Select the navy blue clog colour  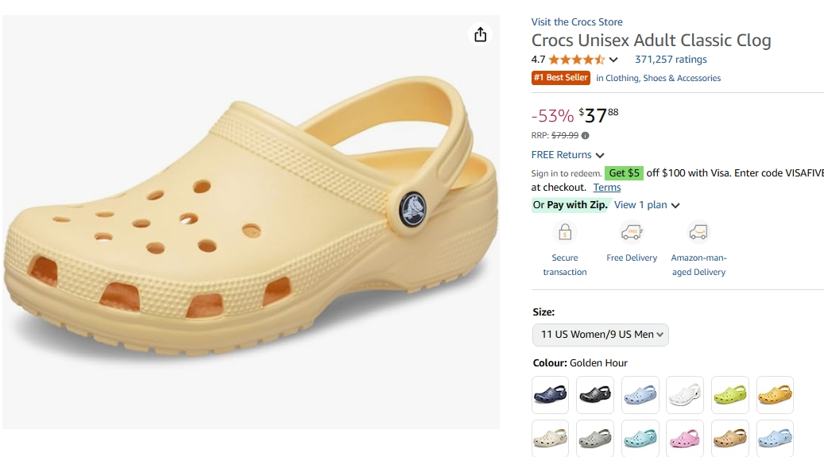point(550,394)
